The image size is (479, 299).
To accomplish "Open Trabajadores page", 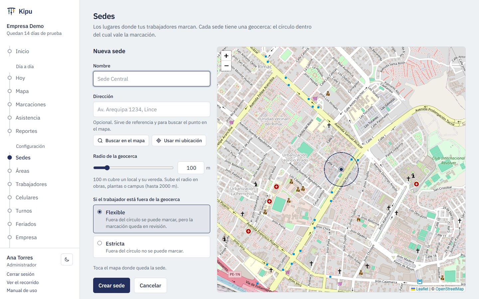I will pos(31,184).
